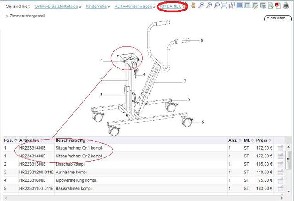Add HR22431400E Sitzaufnahme Gr.2 to cart
This screenshot has width=294, height=201.
click(281, 156)
